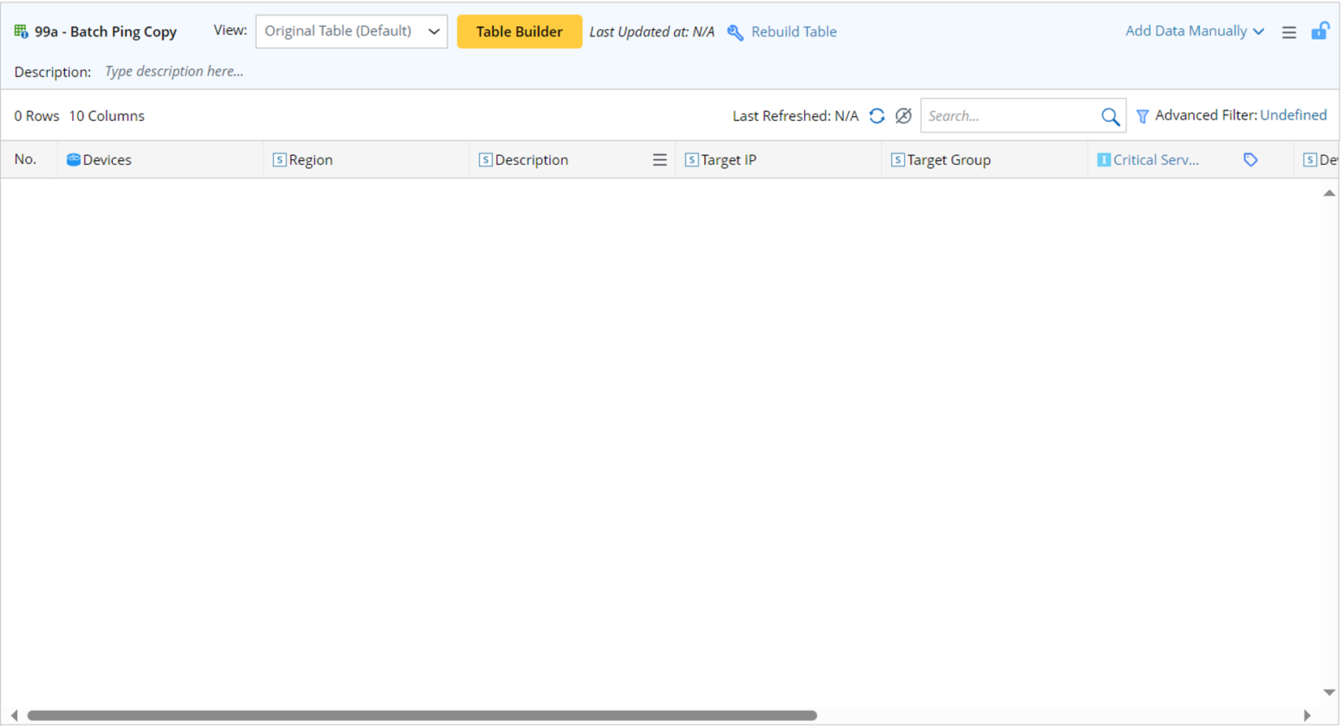Click the scroll right arrow at bottom

[x=1307, y=716]
